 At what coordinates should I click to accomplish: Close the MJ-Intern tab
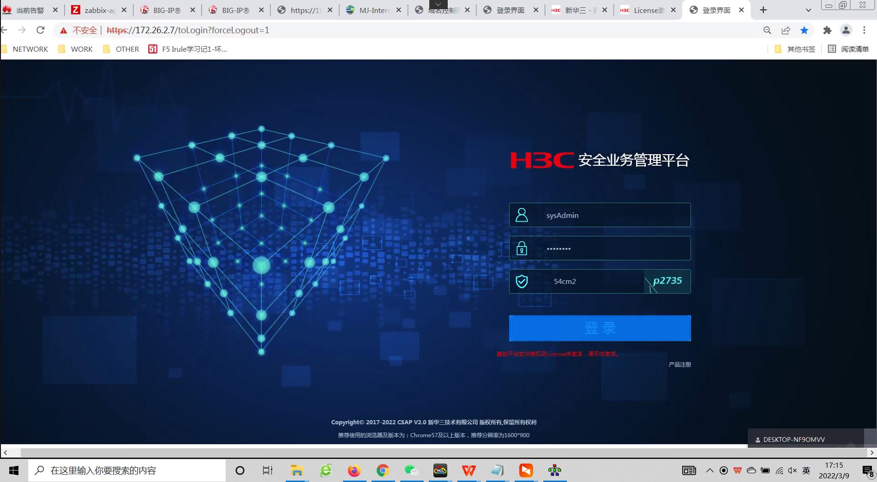[399, 10]
